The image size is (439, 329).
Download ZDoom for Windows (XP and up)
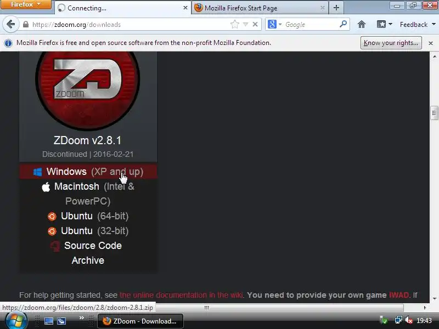pos(88,172)
